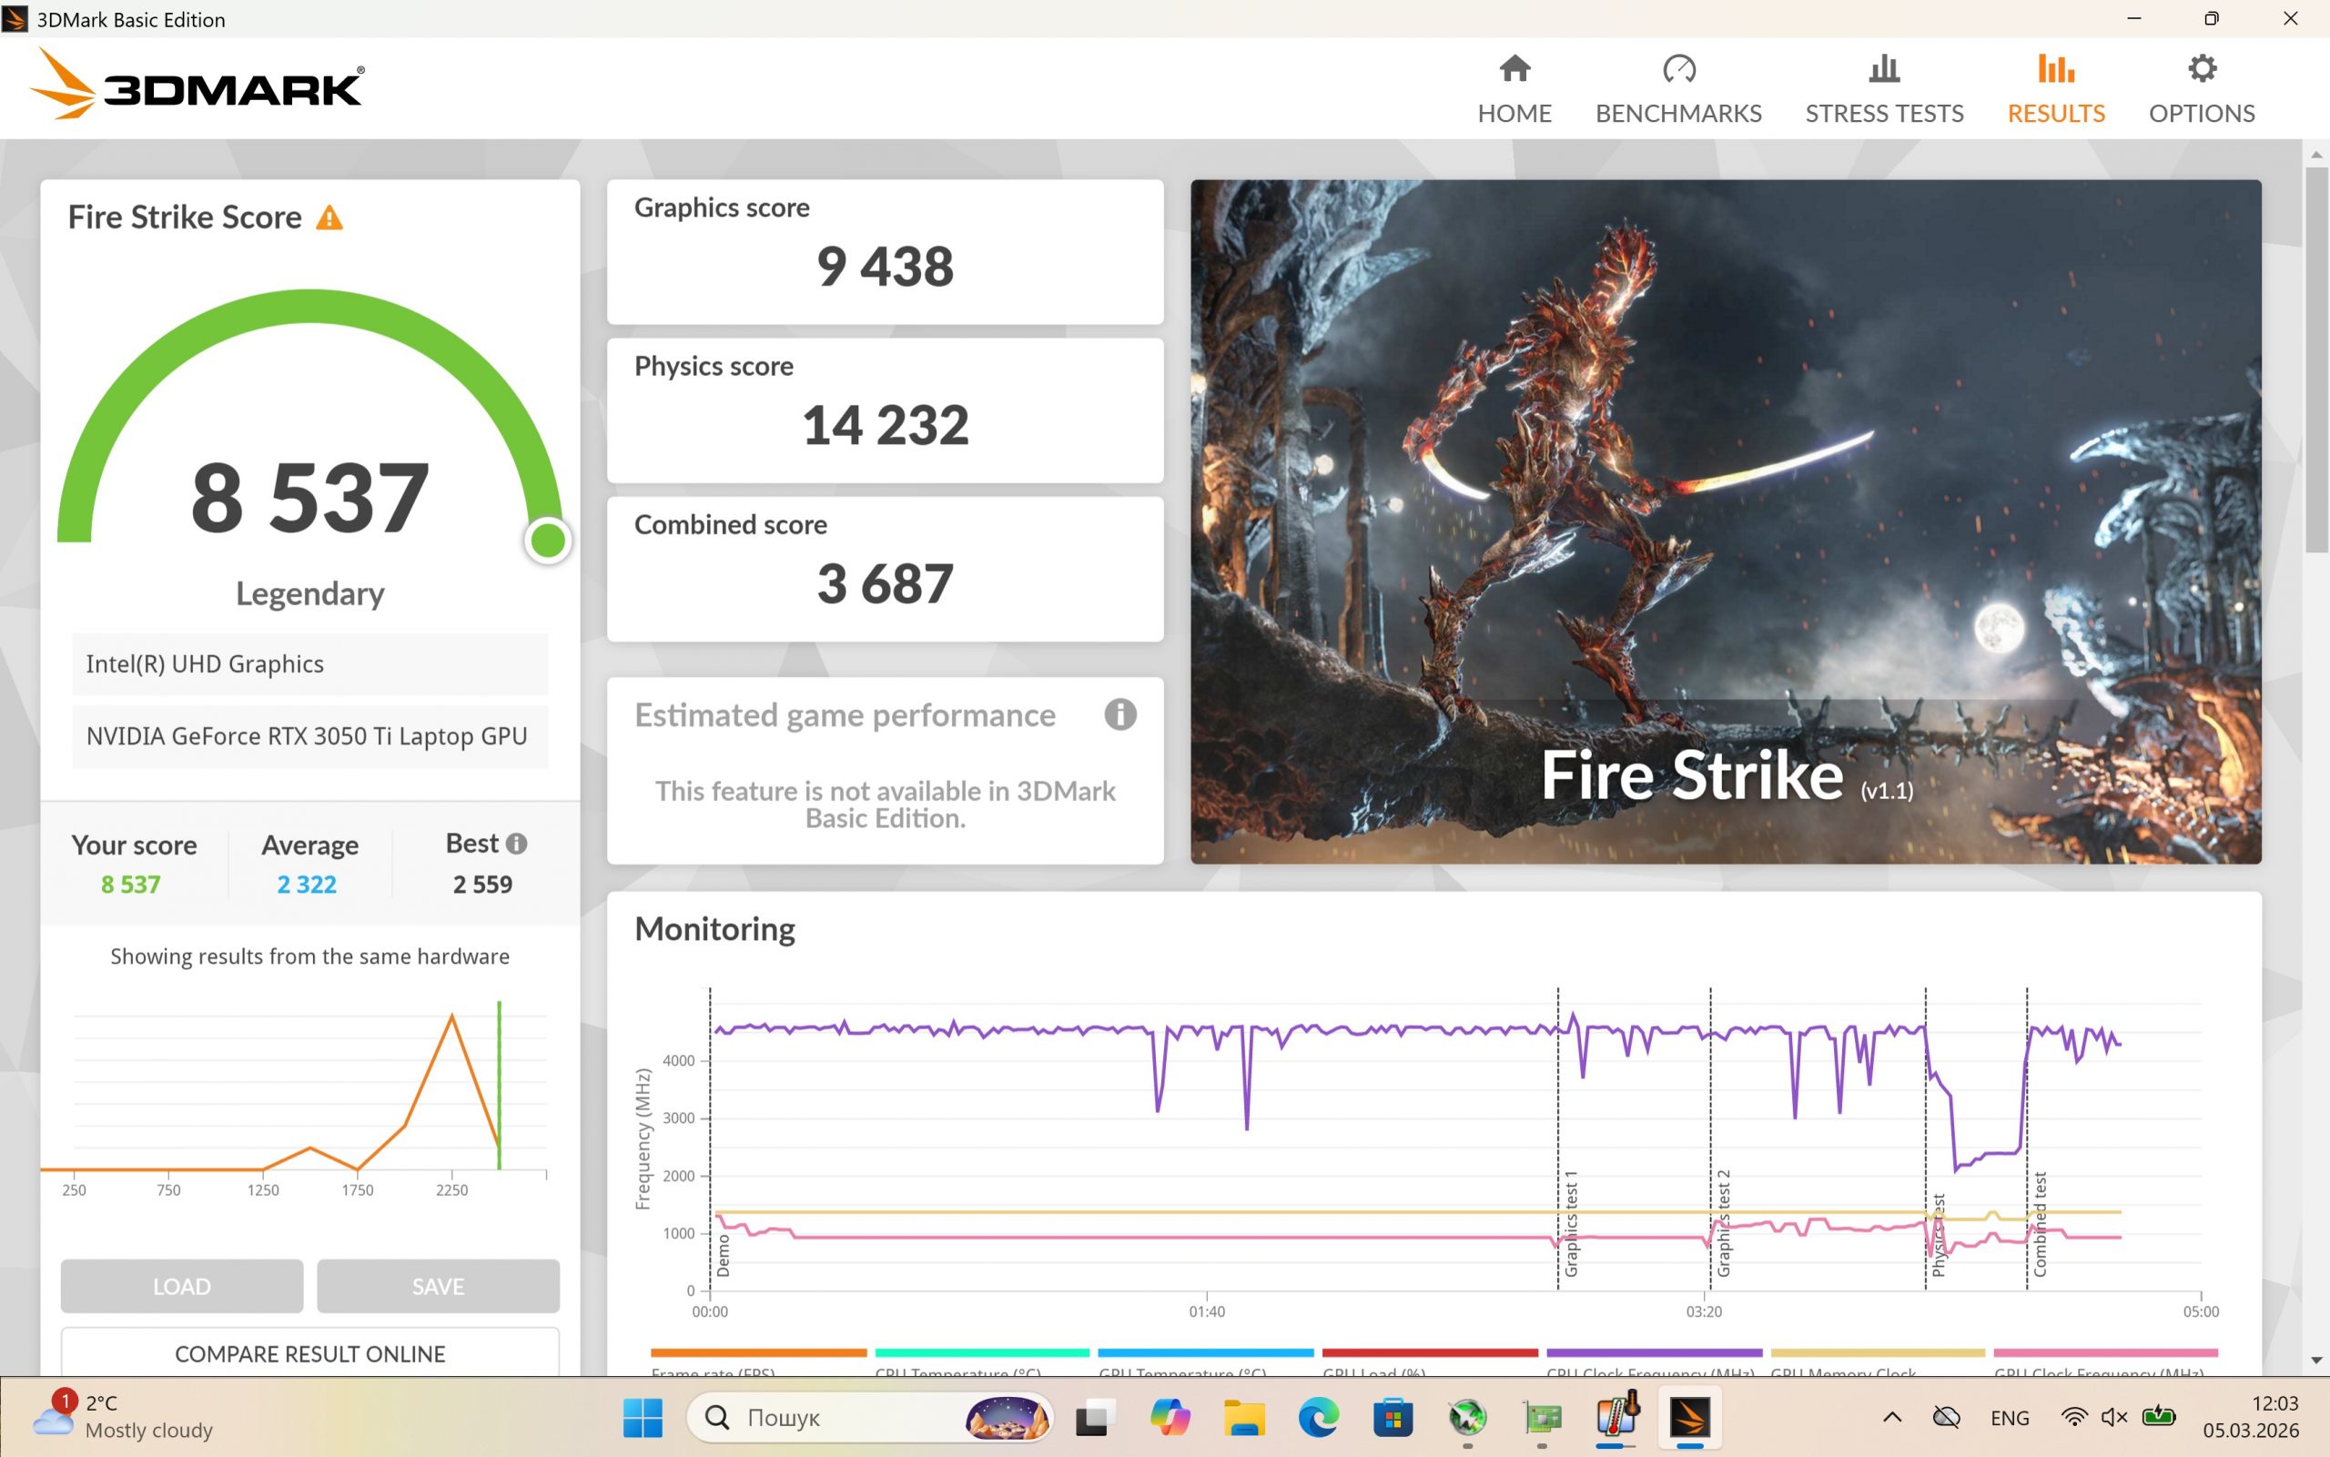Toggle the orange Frame rate legend bar
This screenshot has height=1457, width=2330.
[758, 1353]
